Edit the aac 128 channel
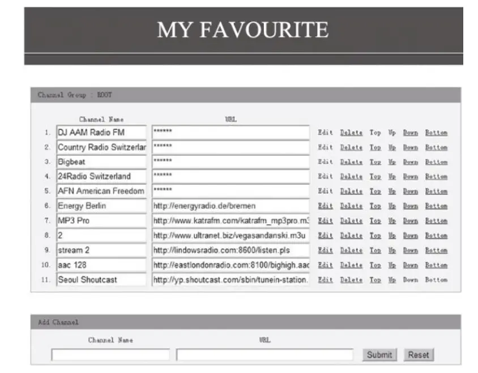 (325, 265)
